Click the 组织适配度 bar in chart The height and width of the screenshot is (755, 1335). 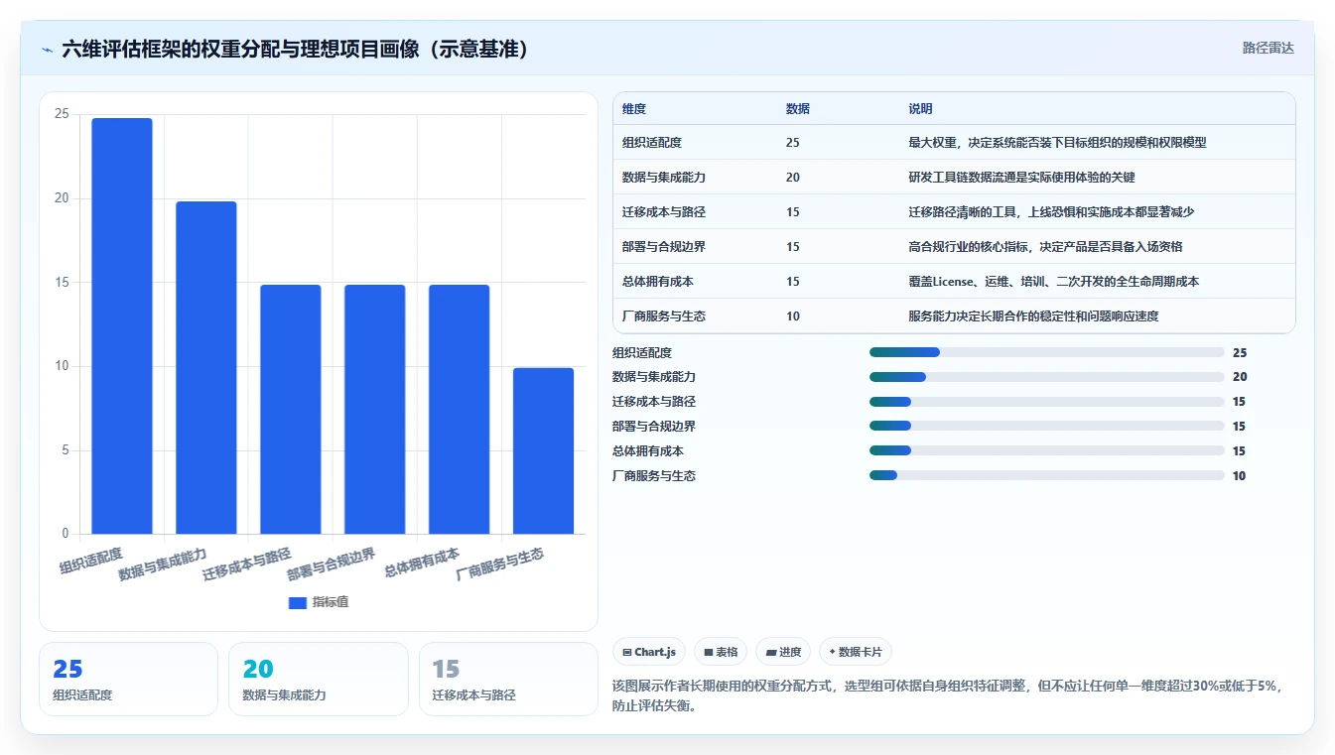[x=122, y=325]
